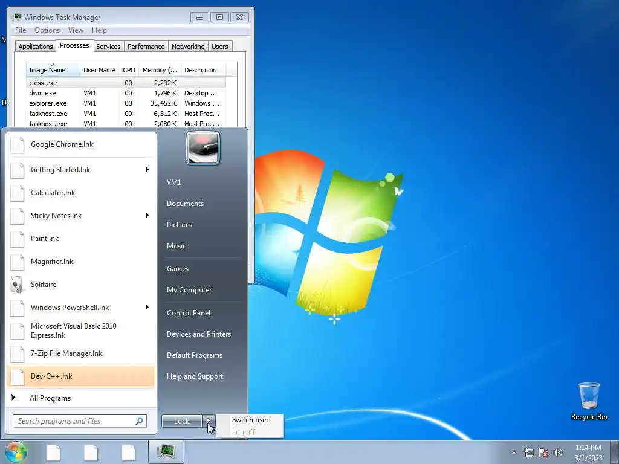Image resolution: width=619 pixels, height=464 pixels.
Task: Open the Action Center flag icon
Action: [x=543, y=453]
